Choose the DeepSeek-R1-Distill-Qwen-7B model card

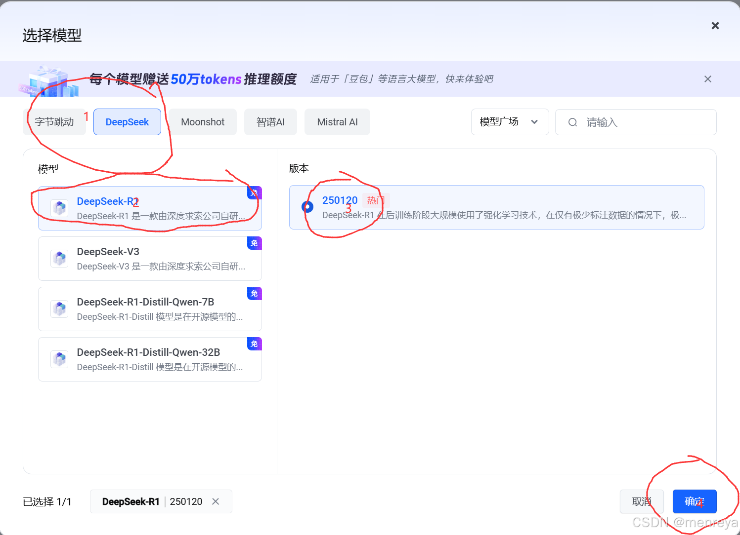150,309
